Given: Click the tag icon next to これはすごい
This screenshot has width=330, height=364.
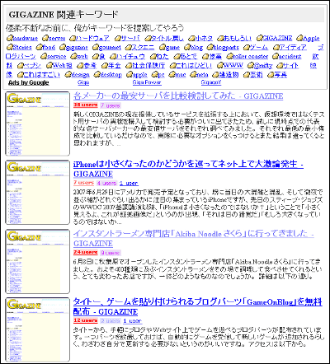Looking at the screenshot, I should point(21,74).
